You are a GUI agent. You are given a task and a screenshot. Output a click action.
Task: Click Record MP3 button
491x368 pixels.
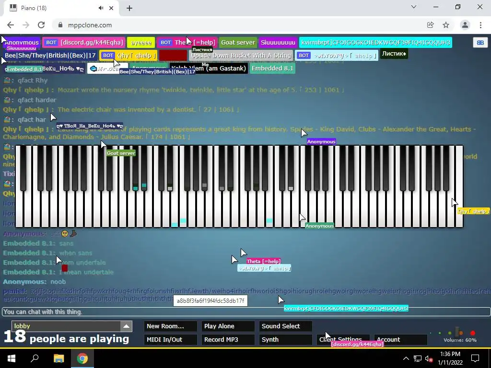tap(228, 340)
